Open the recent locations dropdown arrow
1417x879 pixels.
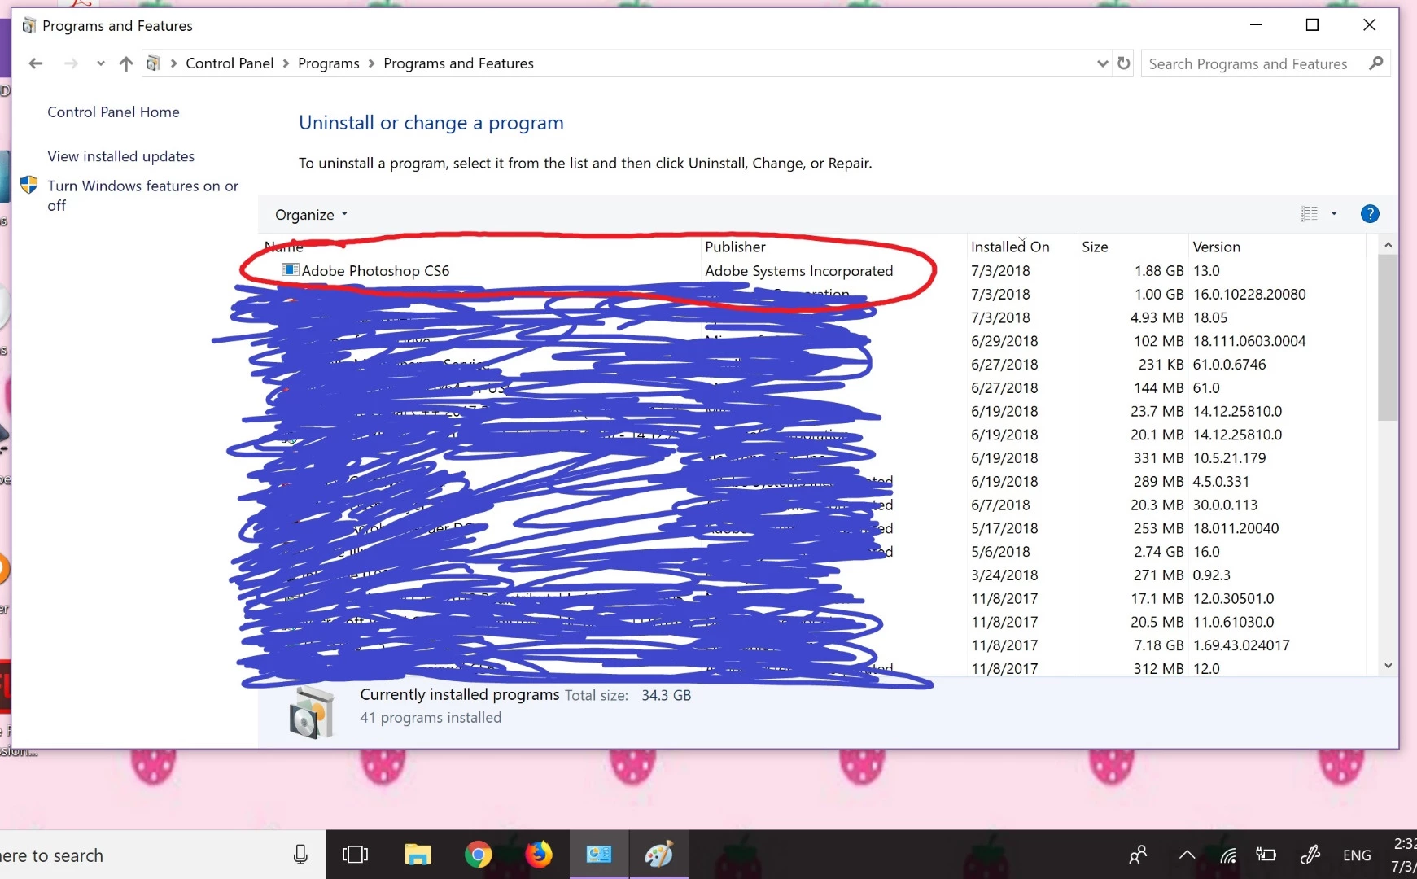pos(100,63)
